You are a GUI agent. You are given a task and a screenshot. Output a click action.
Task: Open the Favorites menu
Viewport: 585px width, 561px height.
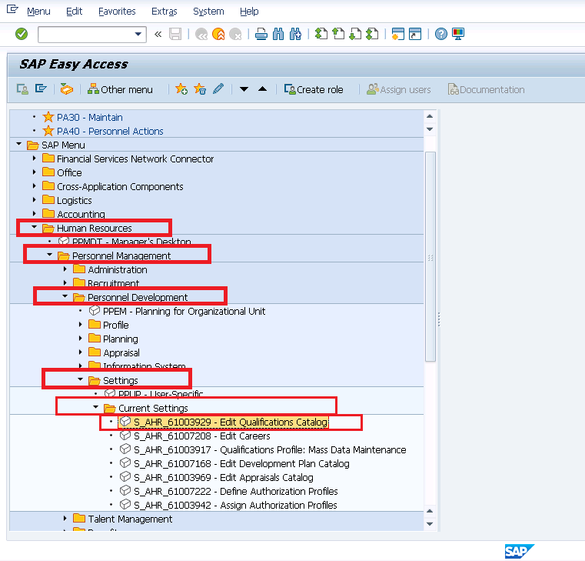tap(117, 12)
